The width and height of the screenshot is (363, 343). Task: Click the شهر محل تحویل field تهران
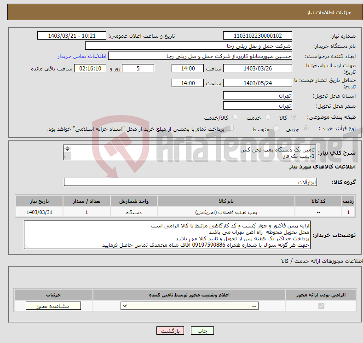[x=258, y=105]
